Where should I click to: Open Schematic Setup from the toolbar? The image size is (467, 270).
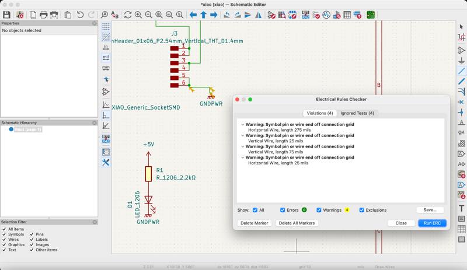[x=20, y=15]
